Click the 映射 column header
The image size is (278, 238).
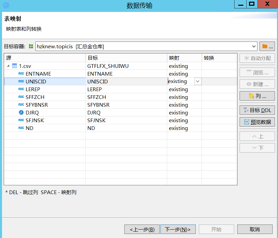[x=184, y=58]
